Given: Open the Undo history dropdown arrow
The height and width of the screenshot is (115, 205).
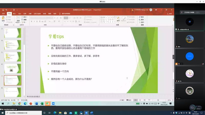Looking at the screenshot, I should [x=8, y=10].
